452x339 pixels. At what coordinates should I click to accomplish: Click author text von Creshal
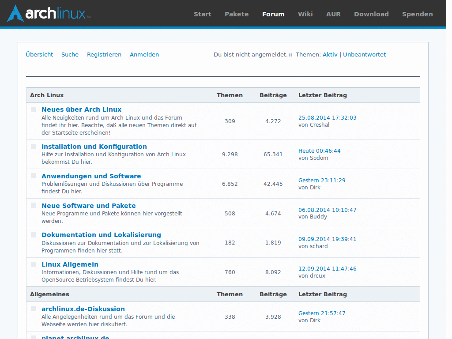click(x=314, y=125)
